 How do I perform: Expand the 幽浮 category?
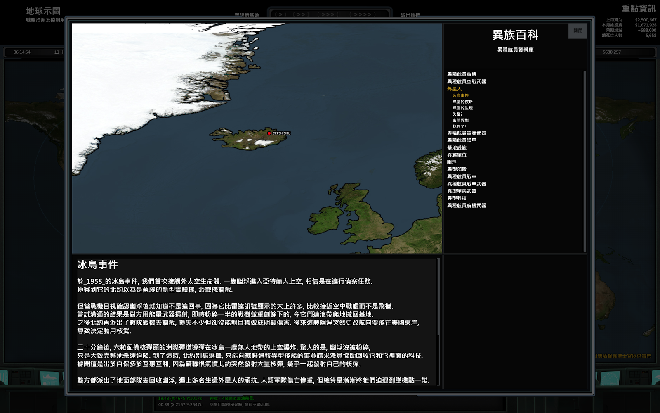(x=452, y=162)
